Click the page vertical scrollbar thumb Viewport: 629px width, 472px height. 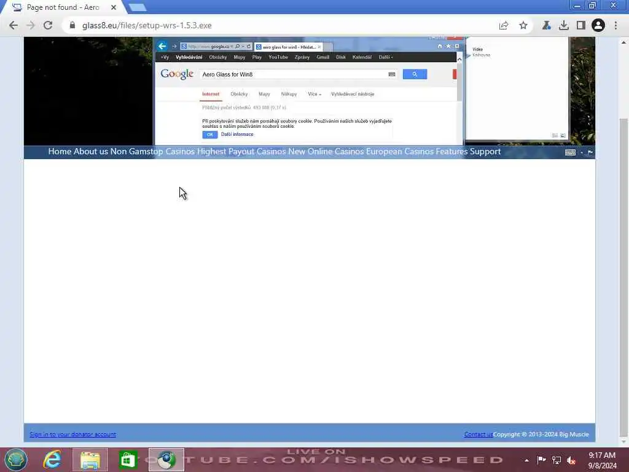coord(623,277)
